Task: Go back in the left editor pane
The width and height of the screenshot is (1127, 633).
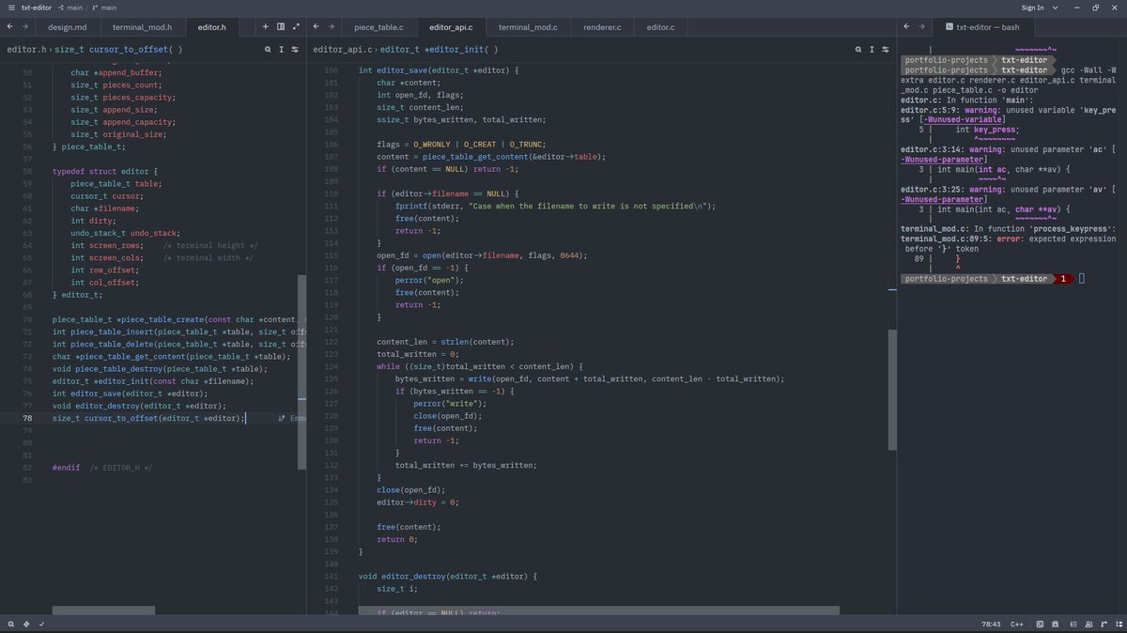Action: pos(10,27)
